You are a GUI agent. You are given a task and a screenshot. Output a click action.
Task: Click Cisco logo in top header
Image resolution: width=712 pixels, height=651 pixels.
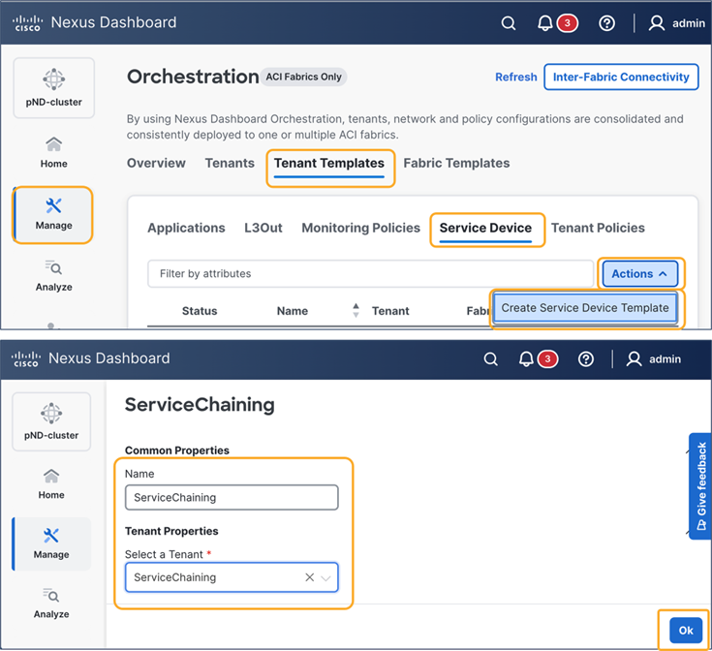[x=28, y=23]
